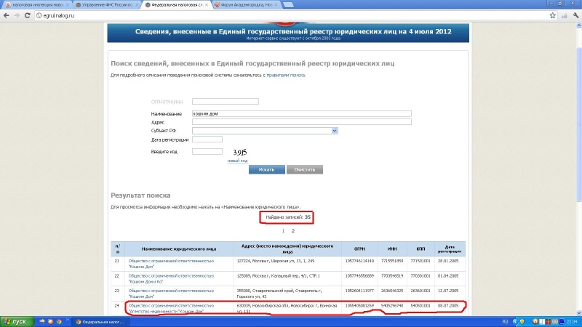Image resolution: width=582 pixels, height=327 pixels.
Task: Click the RU language indicator in taskbar
Action: tap(505, 321)
